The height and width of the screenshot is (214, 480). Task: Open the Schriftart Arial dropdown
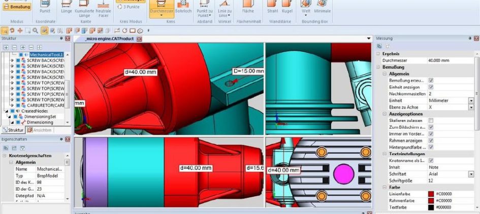tap(471, 174)
